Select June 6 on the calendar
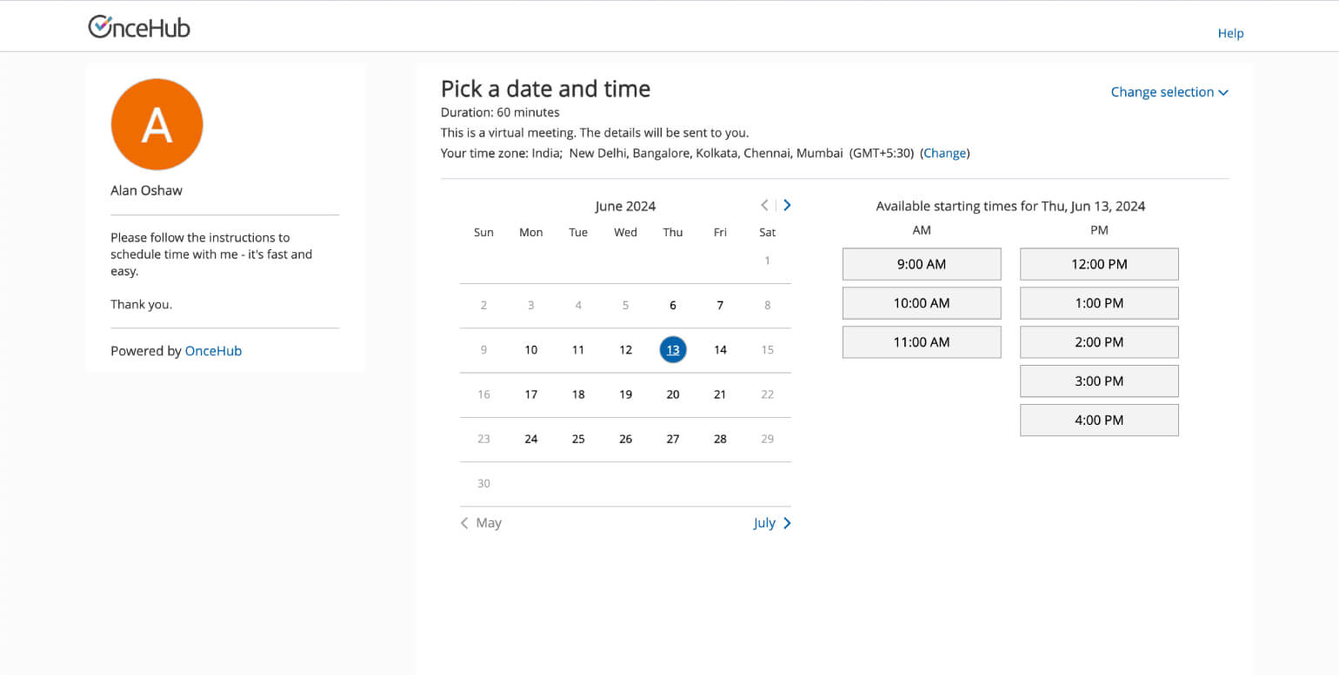 (x=672, y=305)
